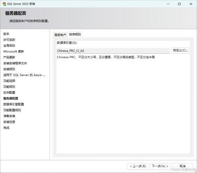Select 功能选择 step in the sidebar
This screenshot has width=197, height=173.
click(x=9, y=81)
